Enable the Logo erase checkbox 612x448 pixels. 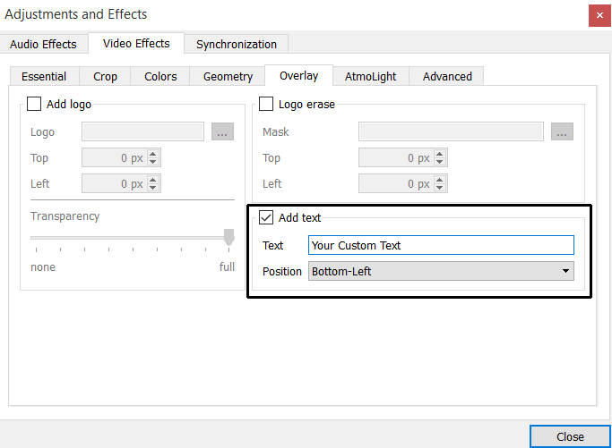266,105
